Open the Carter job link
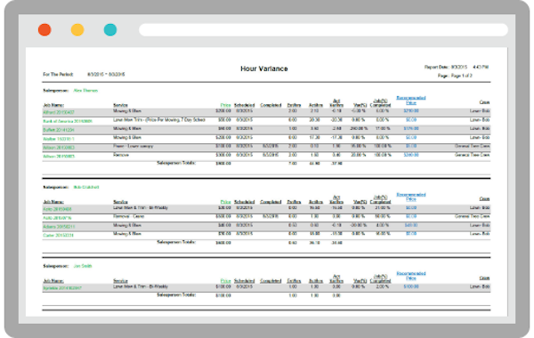534x338 pixels. click(x=58, y=235)
